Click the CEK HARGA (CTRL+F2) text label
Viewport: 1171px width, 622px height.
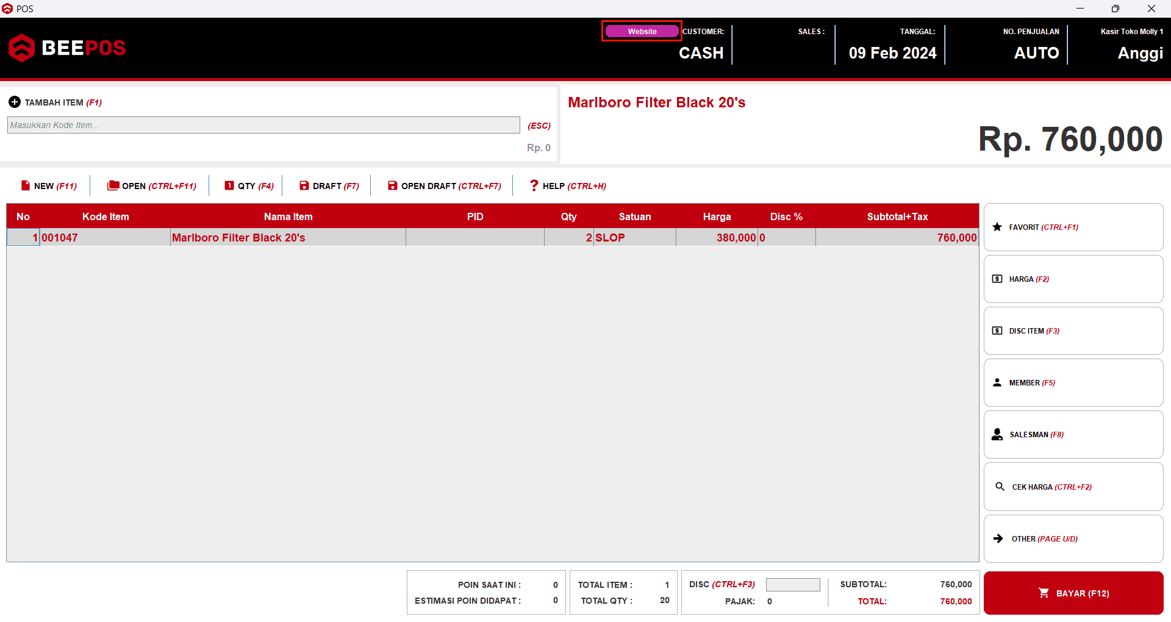click(1052, 487)
